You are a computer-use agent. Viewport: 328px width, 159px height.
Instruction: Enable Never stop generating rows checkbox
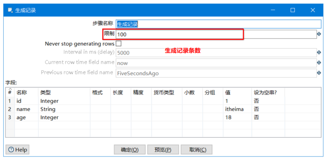[119, 44]
